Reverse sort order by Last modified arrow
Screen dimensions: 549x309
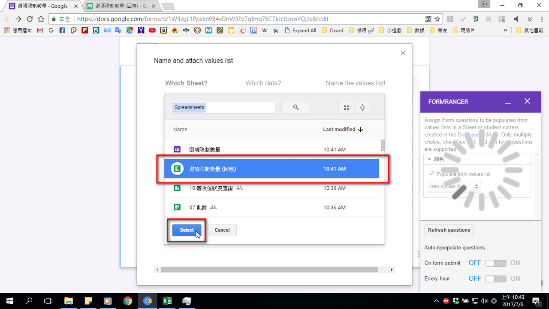361,129
